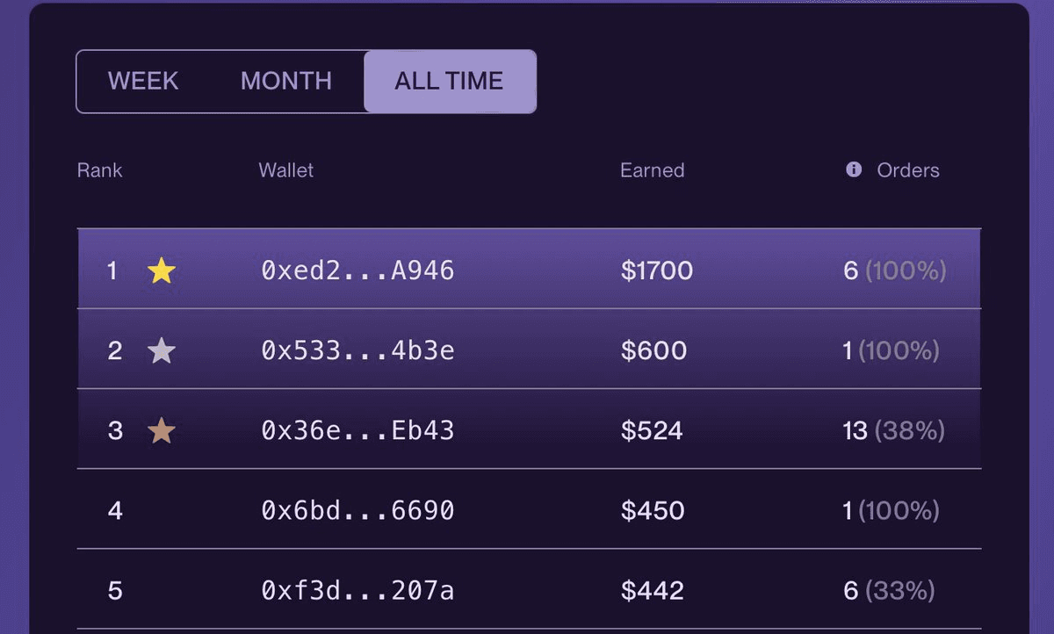Open wallet address 0x533...4b3e
The image size is (1054, 634).
[x=357, y=351]
